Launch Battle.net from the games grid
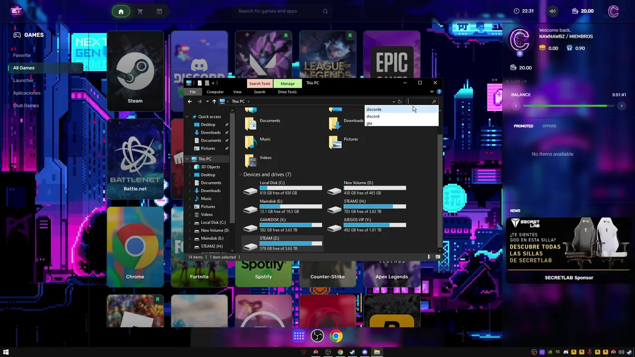This screenshot has height=357, width=635. point(135,158)
